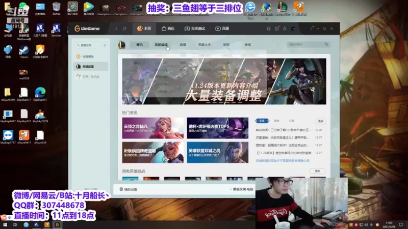This screenshot has height=229, width=408.
Task: Switch to the 资讯 sub-tab
Action: tap(139, 45)
